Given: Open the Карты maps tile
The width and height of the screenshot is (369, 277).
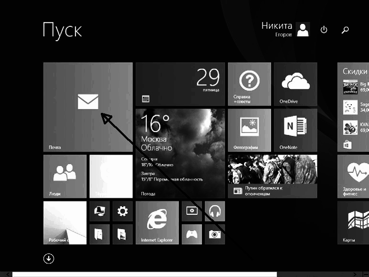Looking at the screenshot, I should pyautogui.click(x=353, y=222).
